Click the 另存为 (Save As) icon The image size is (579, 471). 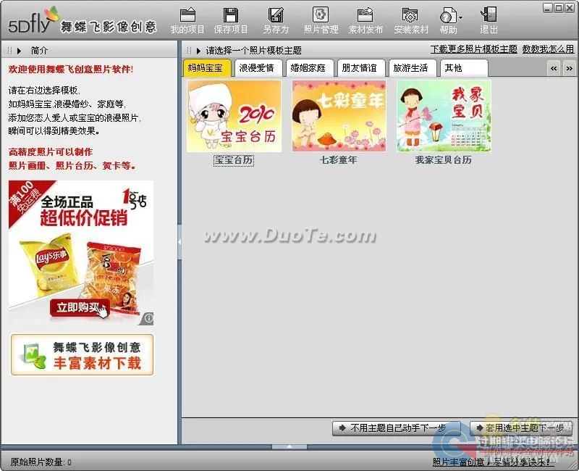tap(275, 18)
